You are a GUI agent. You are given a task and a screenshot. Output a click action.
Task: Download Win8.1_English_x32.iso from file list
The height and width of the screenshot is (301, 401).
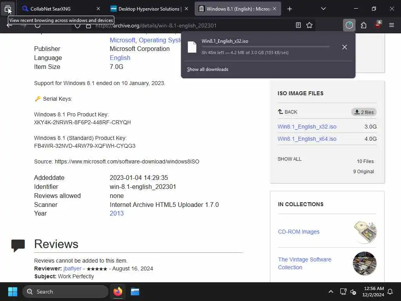pos(307,127)
